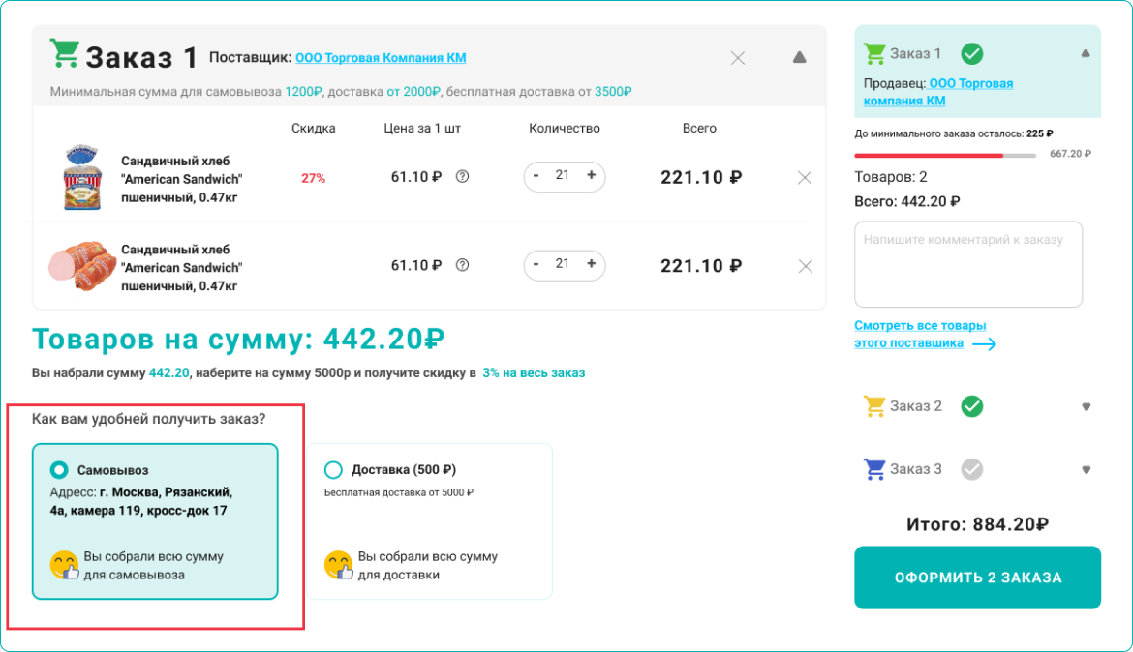Close Order 1 with the header X icon
The image size is (1133, 652).
coord(738,58)
